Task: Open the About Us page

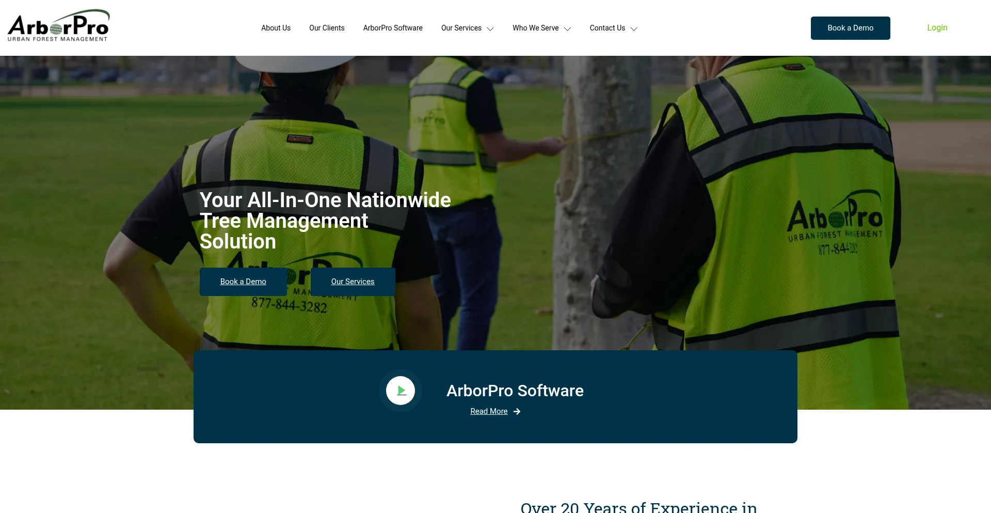Action: [x=276, y=28]
